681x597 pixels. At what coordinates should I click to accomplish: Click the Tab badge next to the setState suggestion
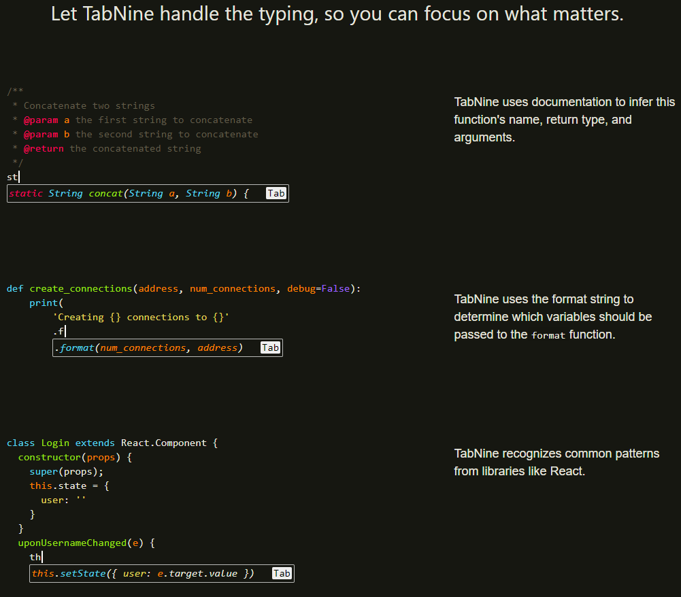pyautogui.click(x=282, y=573)
